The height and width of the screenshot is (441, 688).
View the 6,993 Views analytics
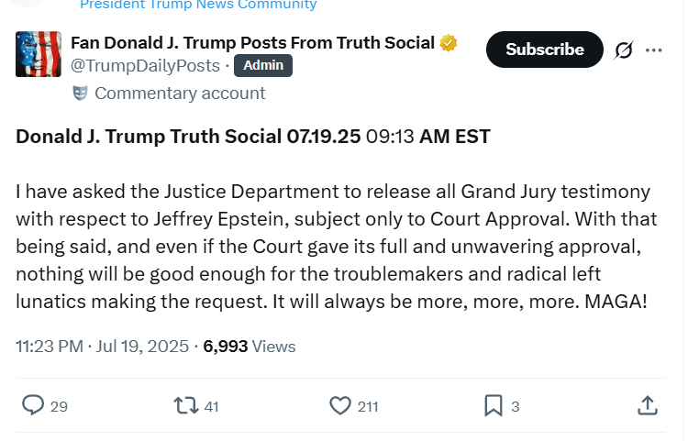250,347
